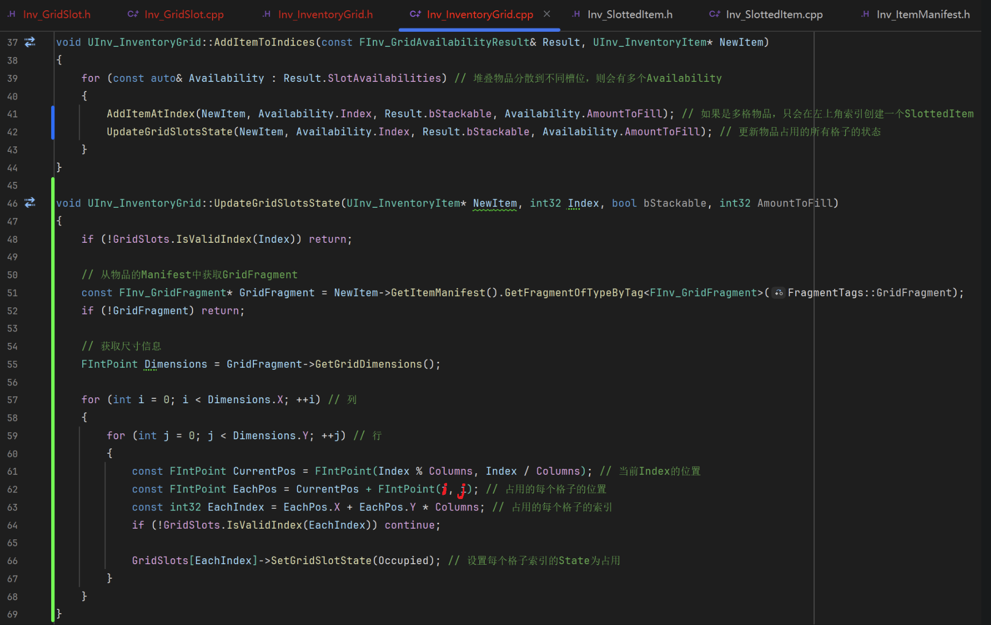Viewport: 991px width, 625px height.
Task: Click the underlined Index parameter on line 46
Action: click(583, 203)
